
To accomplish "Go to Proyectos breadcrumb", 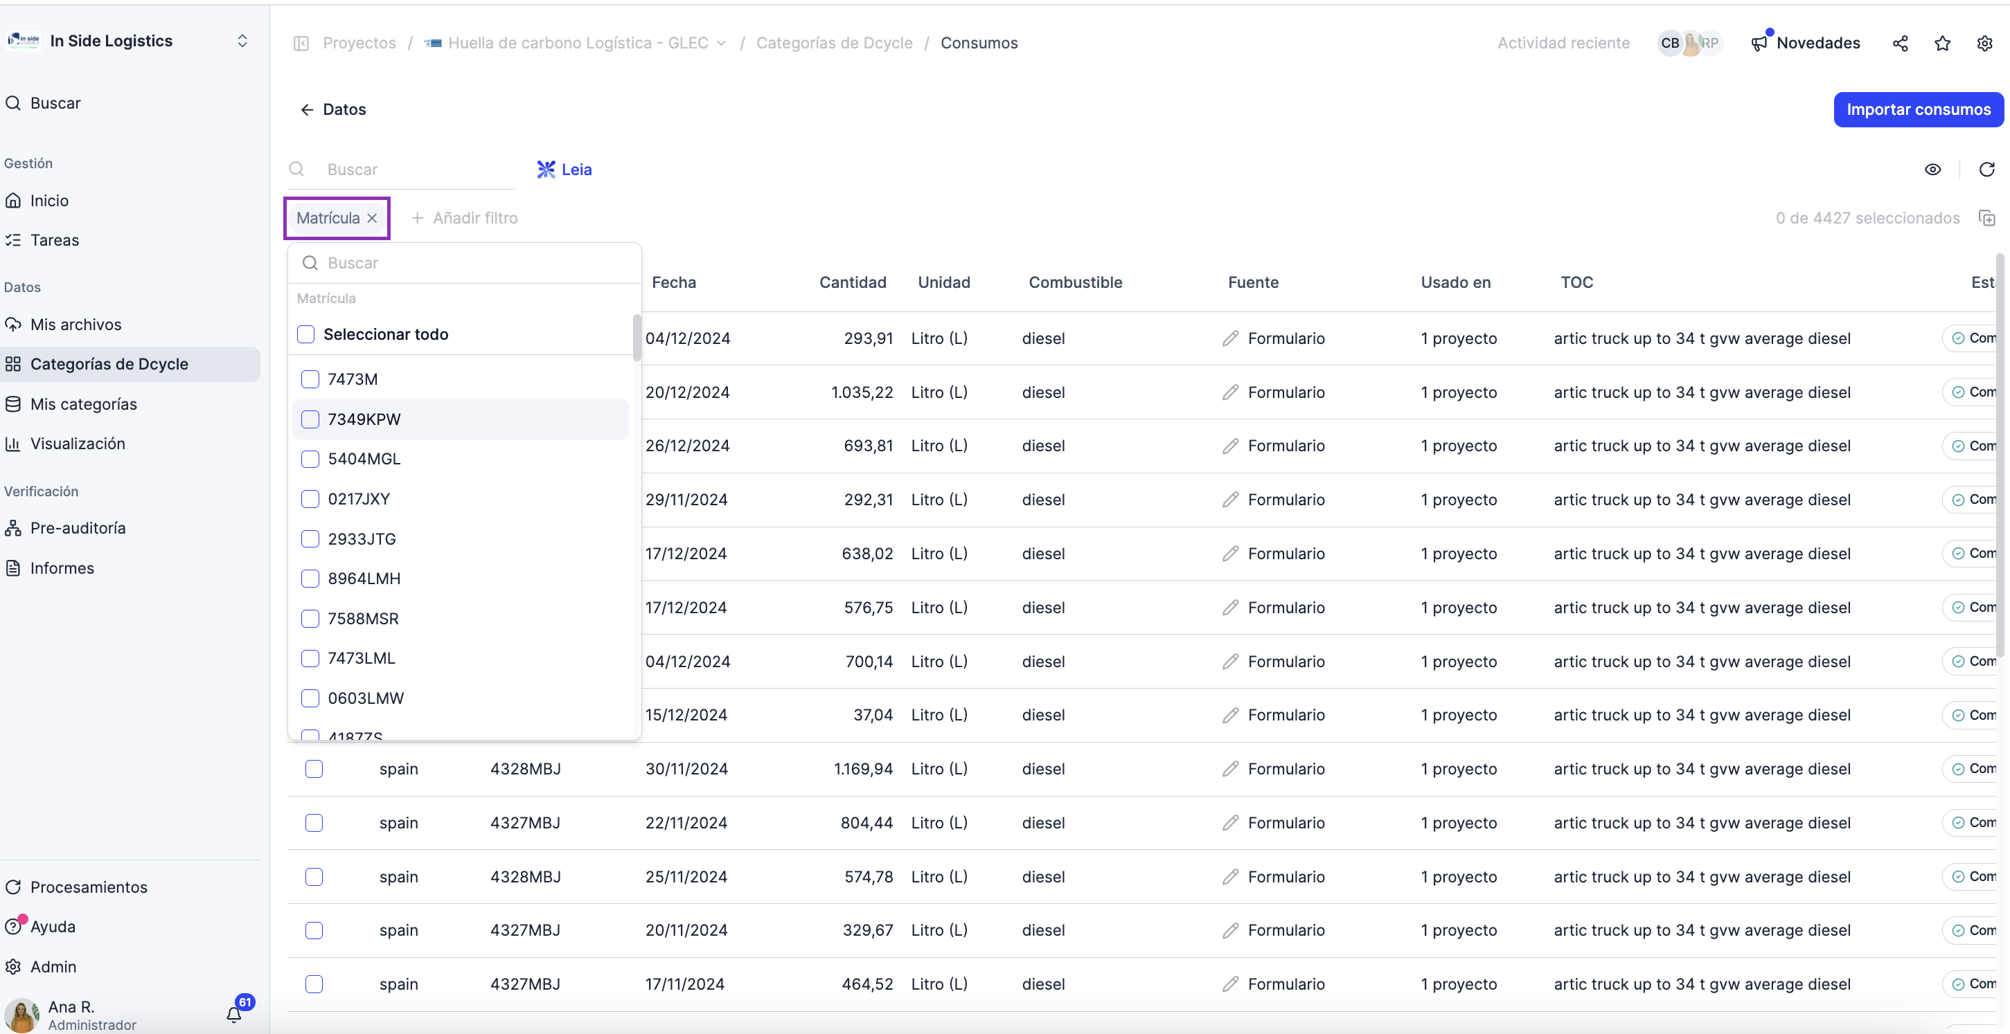I will click(359, 43).
